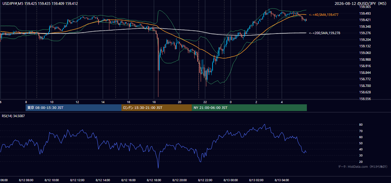Click RSI scale value 60
The width and height of the screenshot is (391, 183).
pyautogui.click(x=361, y=137)
